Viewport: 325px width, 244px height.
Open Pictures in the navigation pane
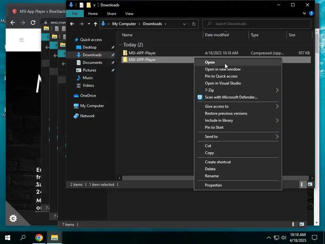point(89,70)
